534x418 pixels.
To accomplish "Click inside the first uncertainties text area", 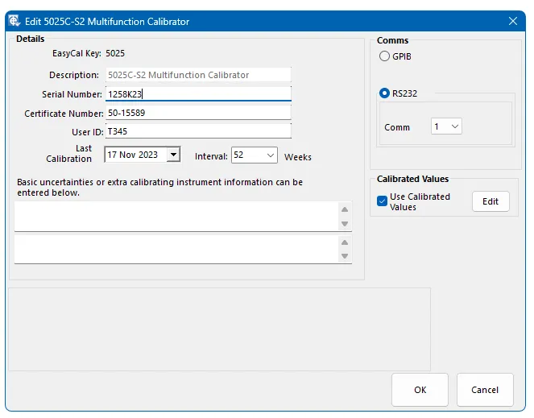I will tap(173, 216).
